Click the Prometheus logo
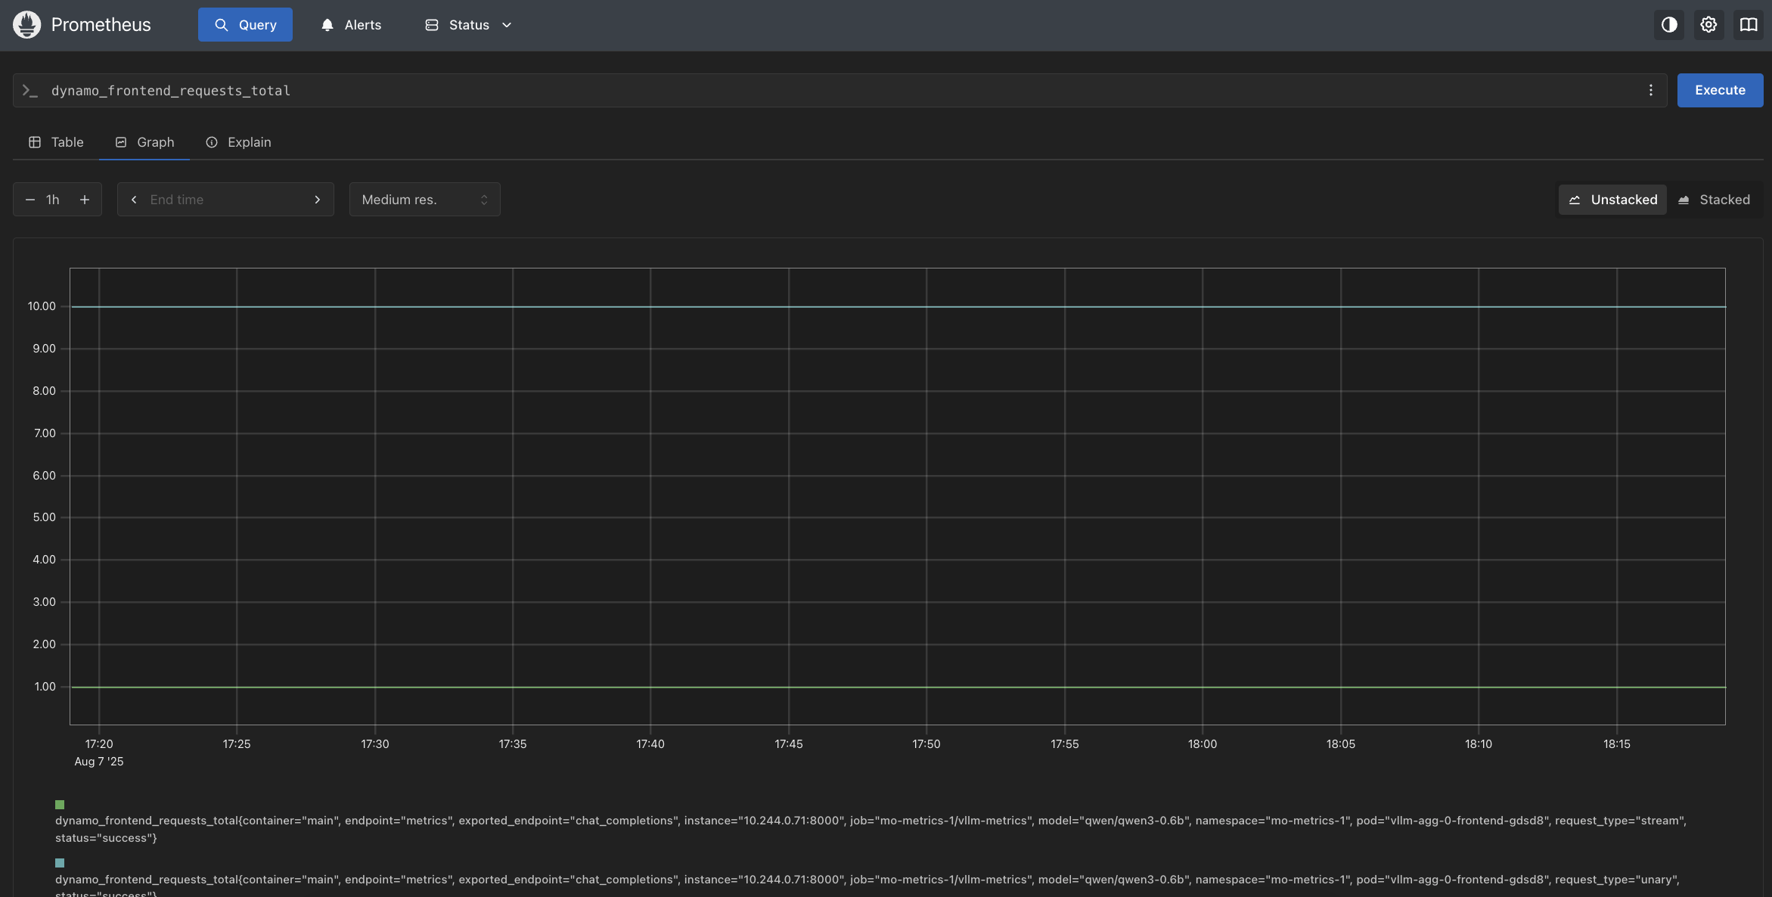The height and width of the screenshot is (897, 1772). point(27,24)
